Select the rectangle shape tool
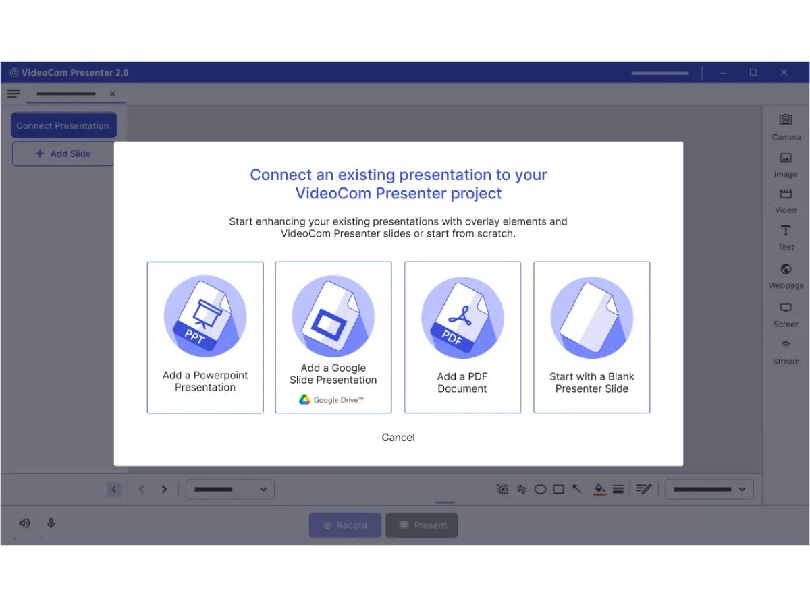This screenshot has height=607, width=810. pyautogui.click(x=559, y=490)
